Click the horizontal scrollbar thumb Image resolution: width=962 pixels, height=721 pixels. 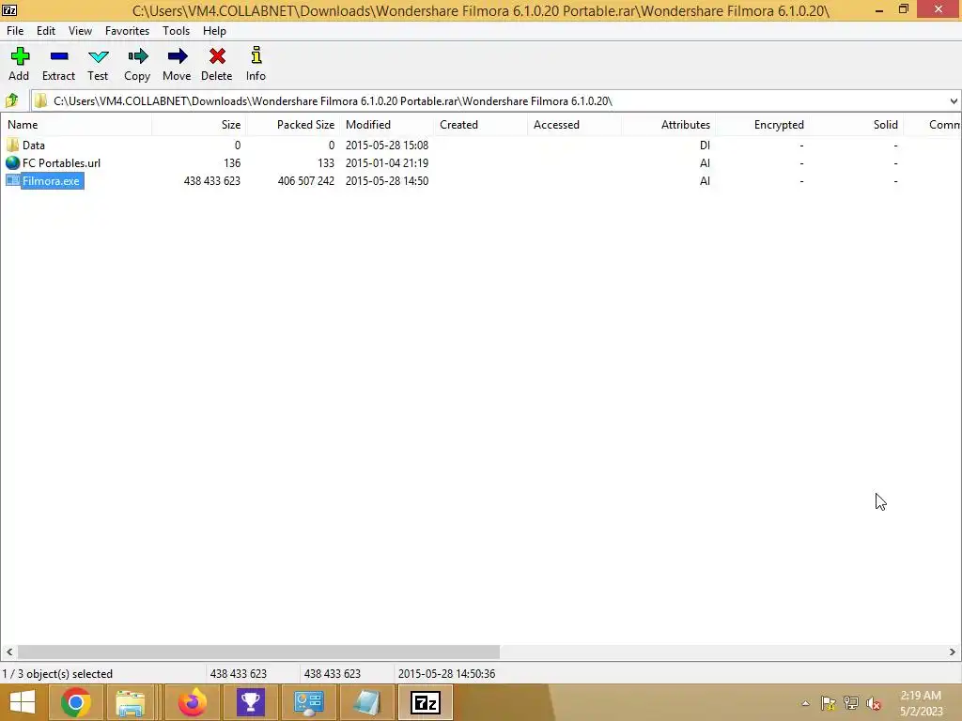[x=258, y=652]
